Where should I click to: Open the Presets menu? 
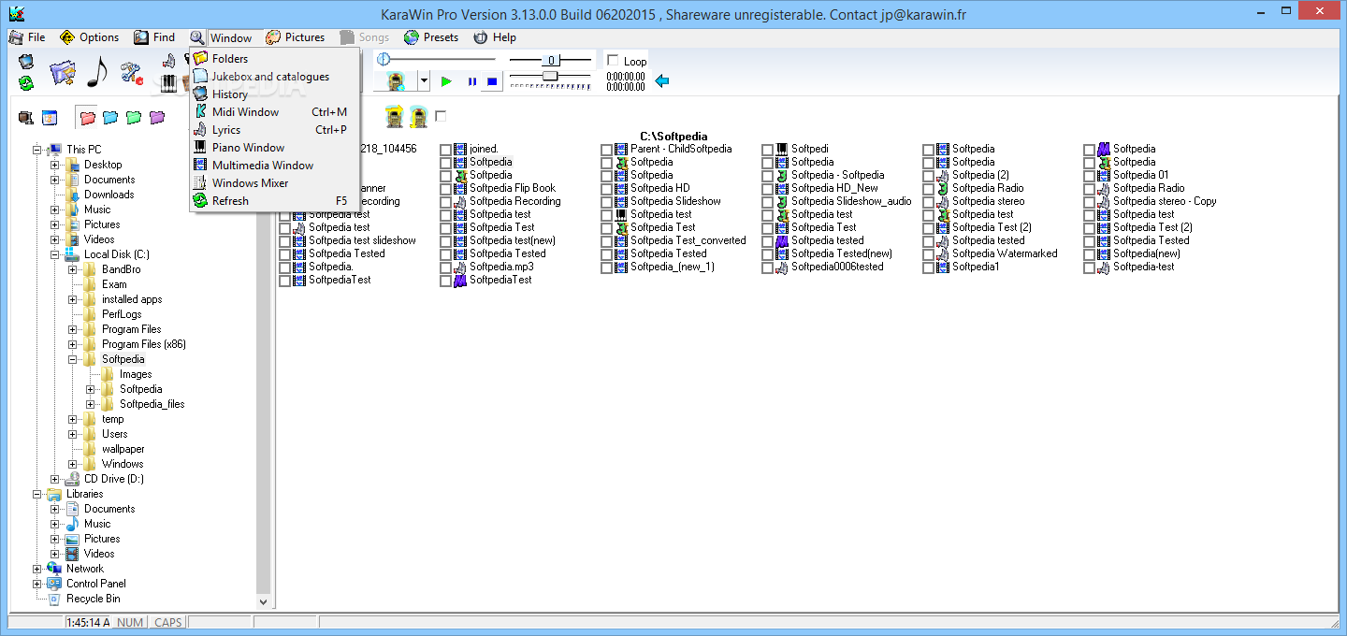(x=431, y=37)
